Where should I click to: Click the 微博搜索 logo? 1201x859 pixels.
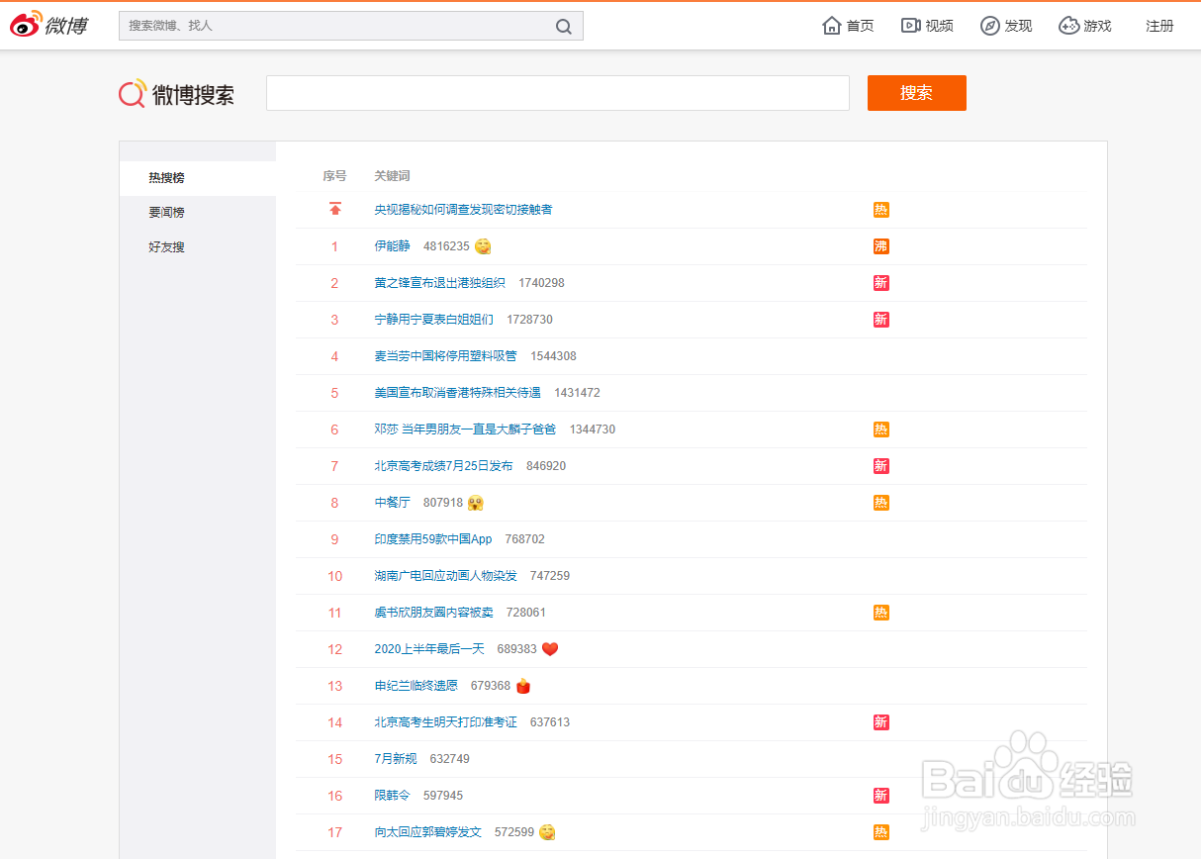(177, 94)
